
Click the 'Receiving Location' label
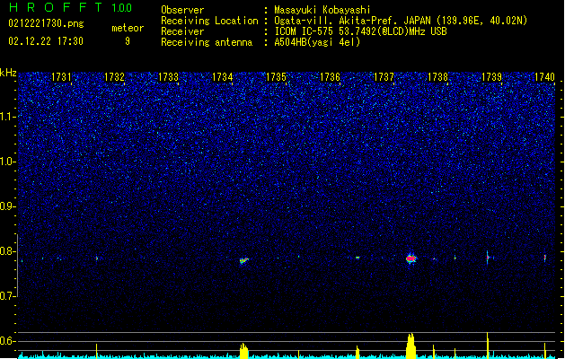point(209,21)
